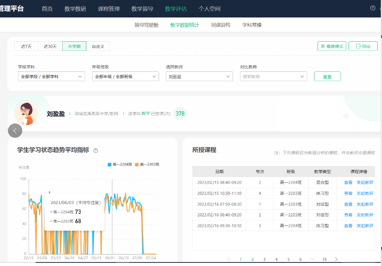Open the 选择教师 dropdown
This screenshot has width=382, height=266.
199,76
